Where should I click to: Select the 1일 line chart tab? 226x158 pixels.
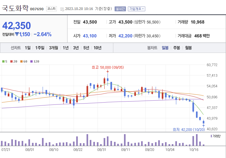pyautogui.click(x=28, y=48)
